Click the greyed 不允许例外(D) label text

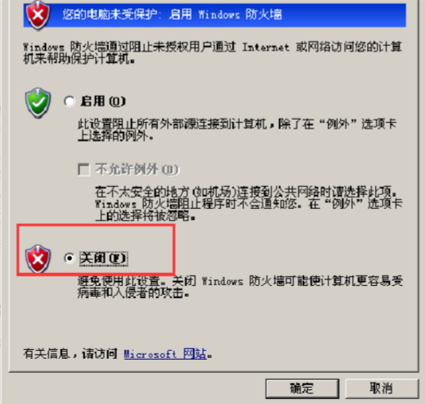[137, 170]
